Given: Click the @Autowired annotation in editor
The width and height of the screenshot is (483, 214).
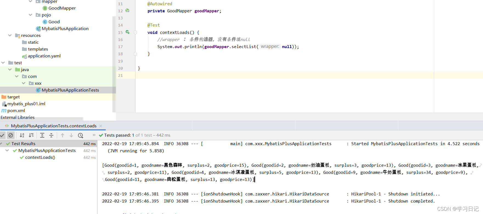Looking at the screenshot, I should [160, 4].
